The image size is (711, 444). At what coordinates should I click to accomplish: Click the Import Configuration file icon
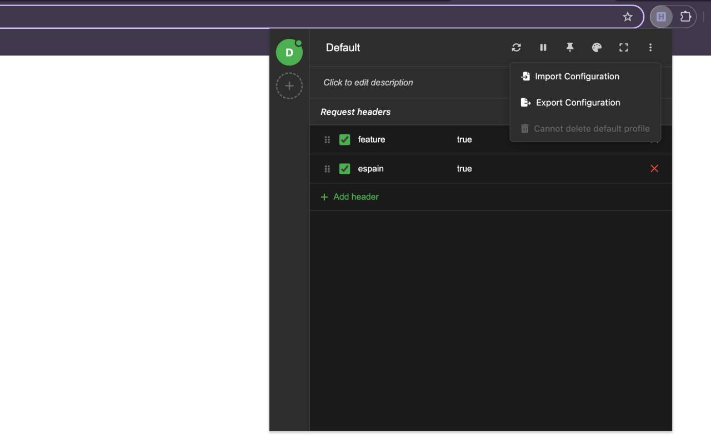525,77
